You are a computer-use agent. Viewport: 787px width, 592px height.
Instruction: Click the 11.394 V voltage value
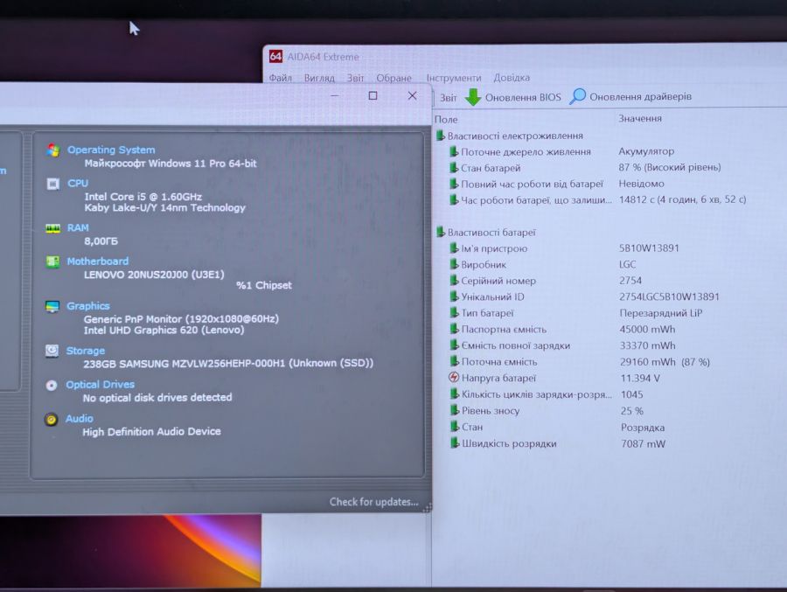pos(640,378)
